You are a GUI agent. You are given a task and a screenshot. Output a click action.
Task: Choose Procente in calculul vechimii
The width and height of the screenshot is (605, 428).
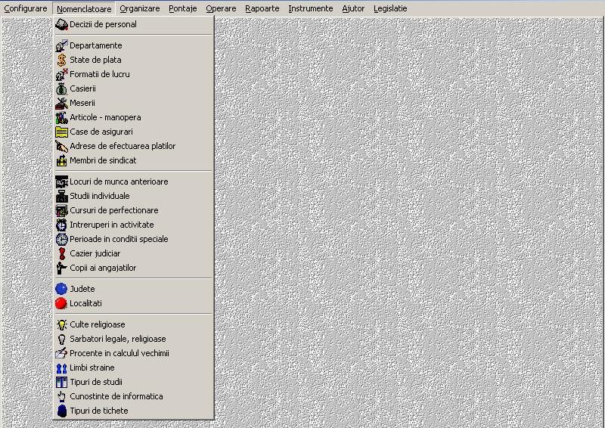119,353
